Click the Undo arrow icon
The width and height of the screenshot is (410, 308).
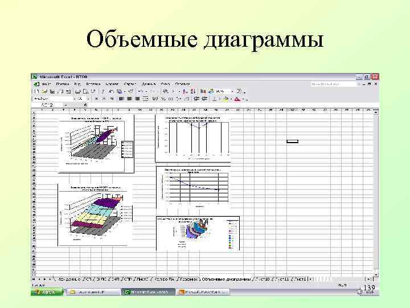(x=141, y=91)
